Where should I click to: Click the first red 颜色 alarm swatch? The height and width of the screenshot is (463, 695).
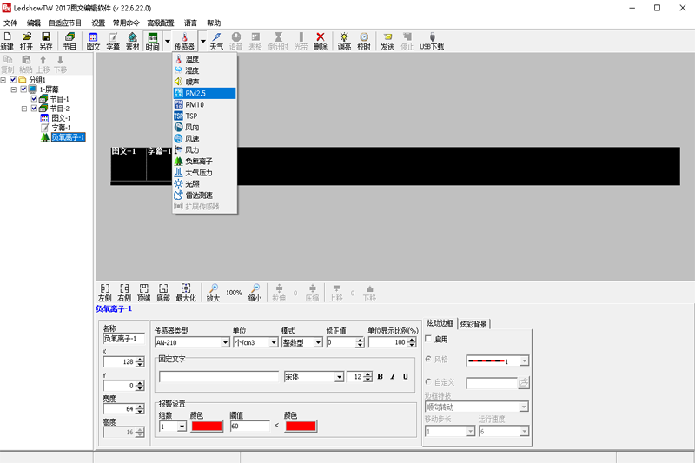coord(207,427)
